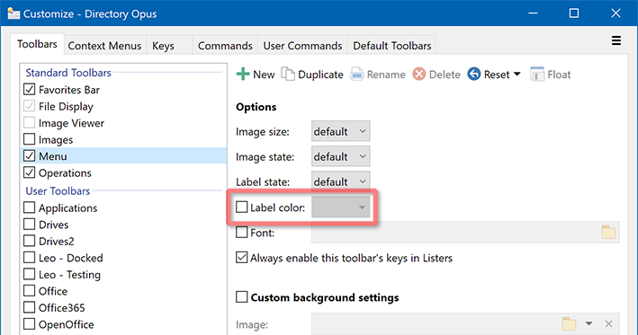Screen dimensions: 638x335
Task: Open the Image state dropdown
Action: point(340,156)
